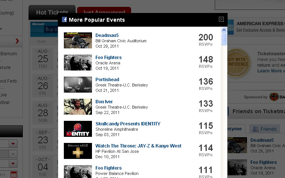285x178 pixels.
Task: Select the Portishead event thumbnail
Action: pyautogui.click(x=78, y=85)
